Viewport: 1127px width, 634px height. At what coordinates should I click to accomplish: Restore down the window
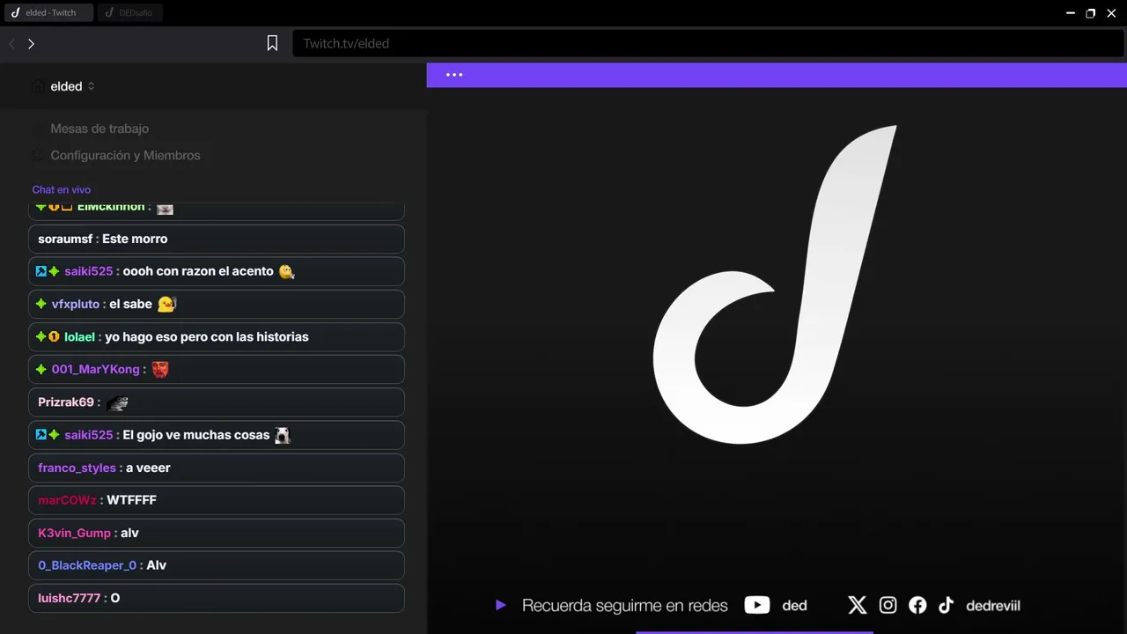click(x=1091, y=13)
